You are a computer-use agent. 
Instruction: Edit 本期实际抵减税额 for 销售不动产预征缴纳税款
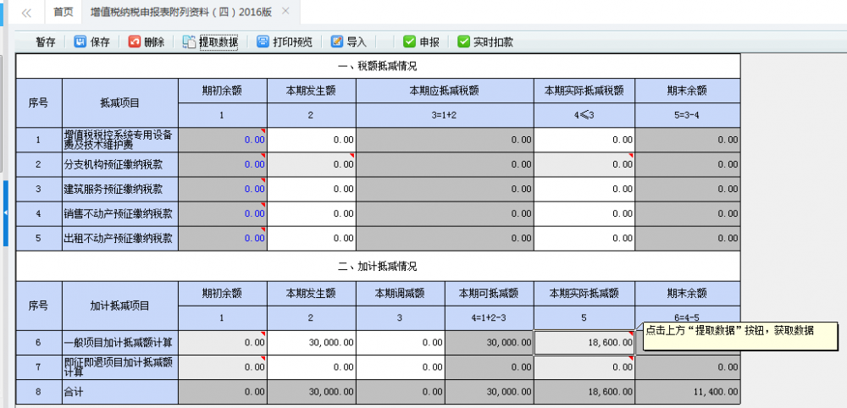[x=584, y=214]
